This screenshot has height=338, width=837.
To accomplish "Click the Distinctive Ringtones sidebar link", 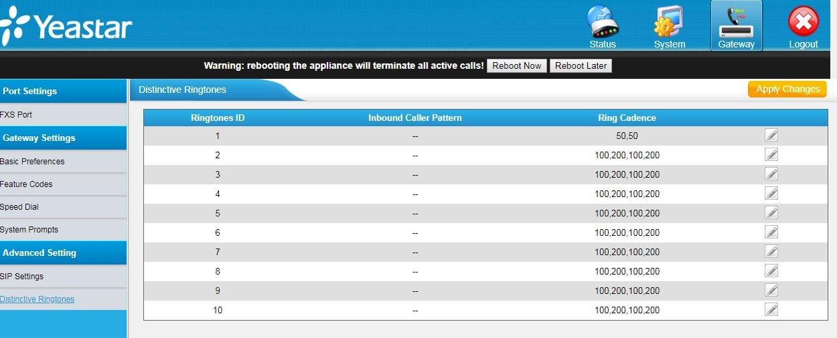I will [37, 299].
